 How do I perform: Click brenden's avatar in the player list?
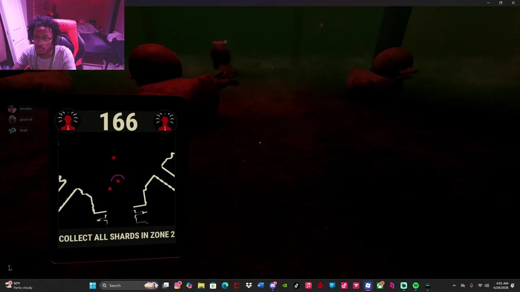(12, 109)
